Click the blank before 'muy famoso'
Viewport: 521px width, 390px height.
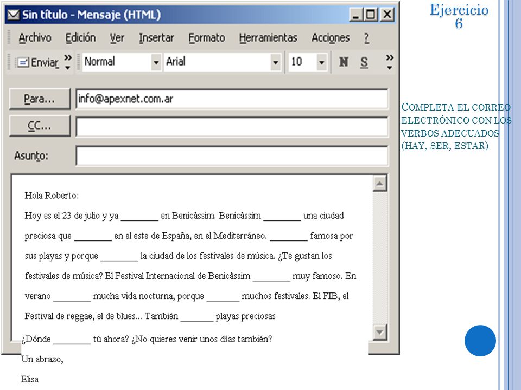(x=271, y=277)
